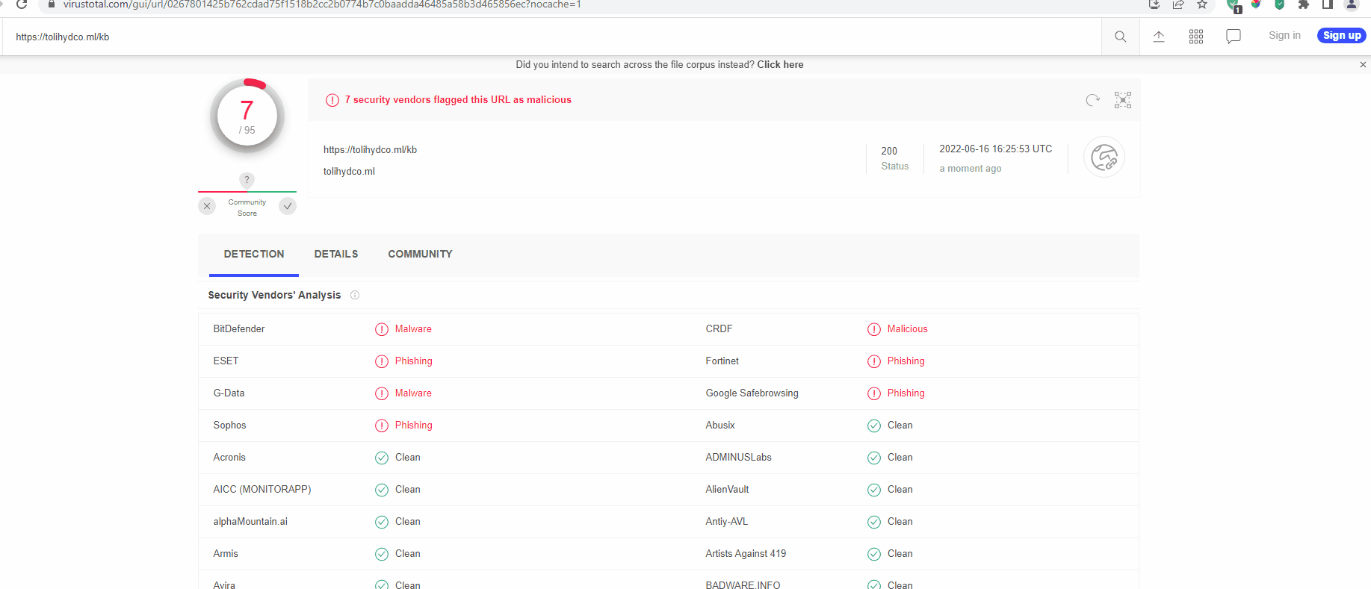Click the AICC (MONITORAPP) vendor name
The width and height of the screenshot is (1371, 589).
262,490
